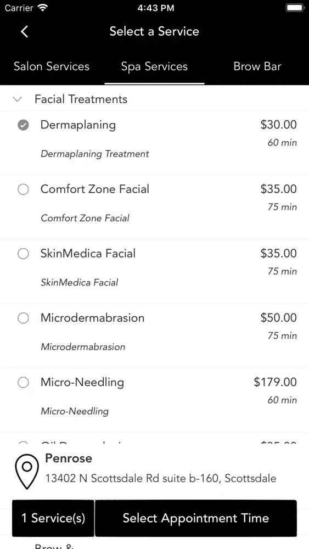Tap the Facial Treatments header label
This screenshot has width=309, height=549.
[x=81, y=99]
